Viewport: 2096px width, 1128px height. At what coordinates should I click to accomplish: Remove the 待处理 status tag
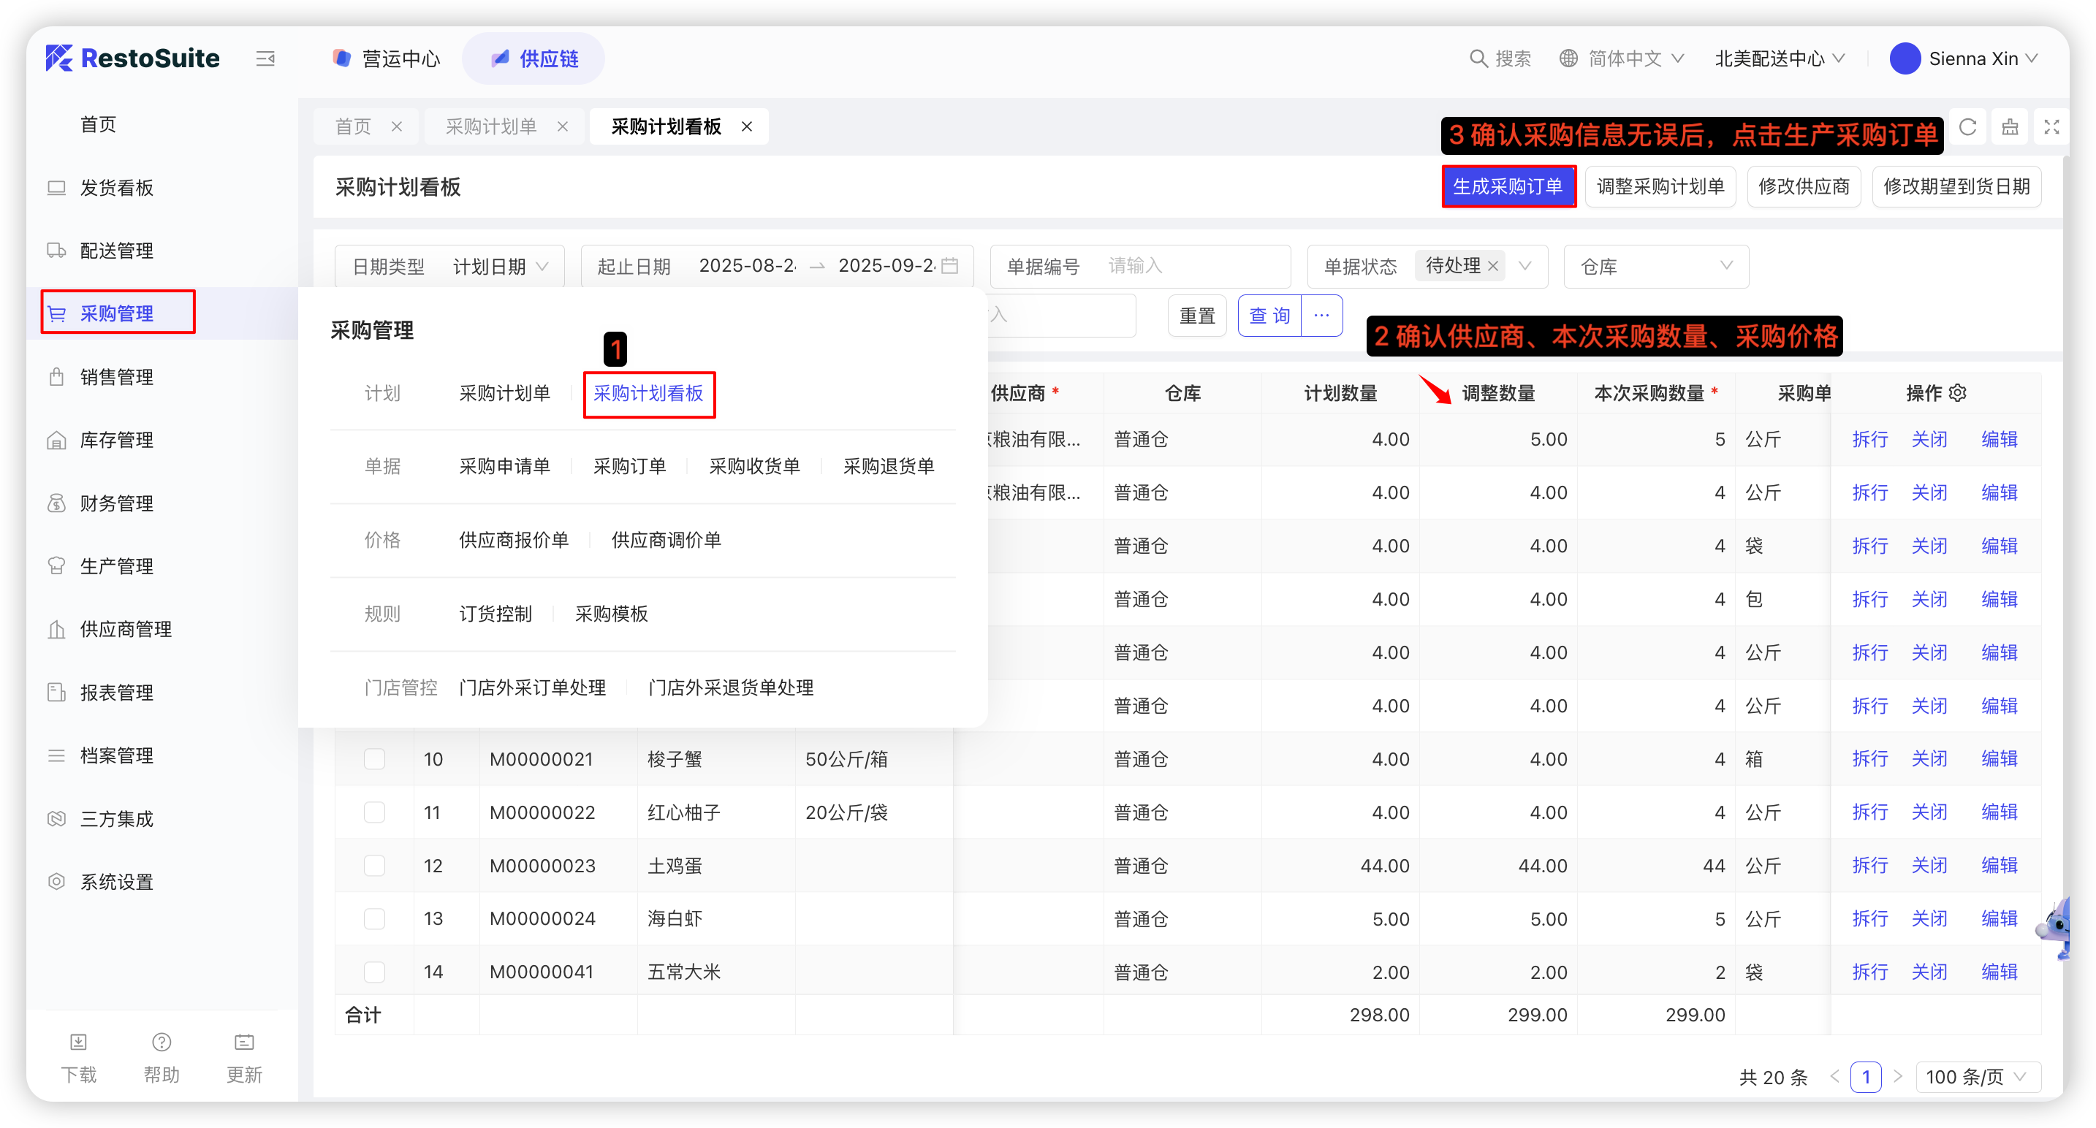(x=1493, y=266)
